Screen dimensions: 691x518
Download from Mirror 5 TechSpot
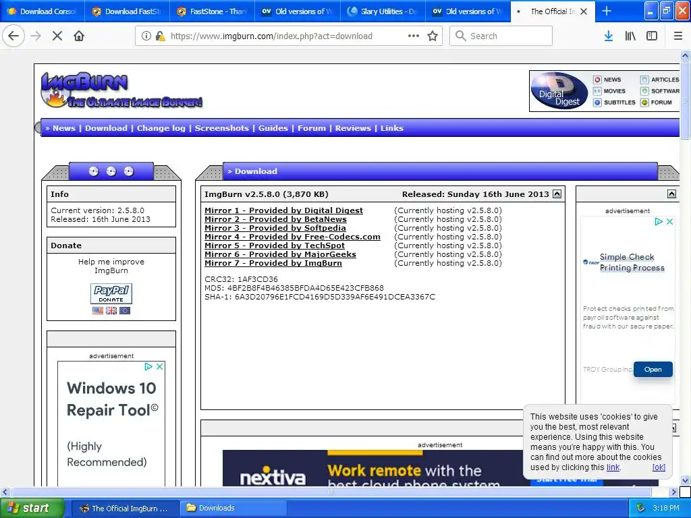275,246
